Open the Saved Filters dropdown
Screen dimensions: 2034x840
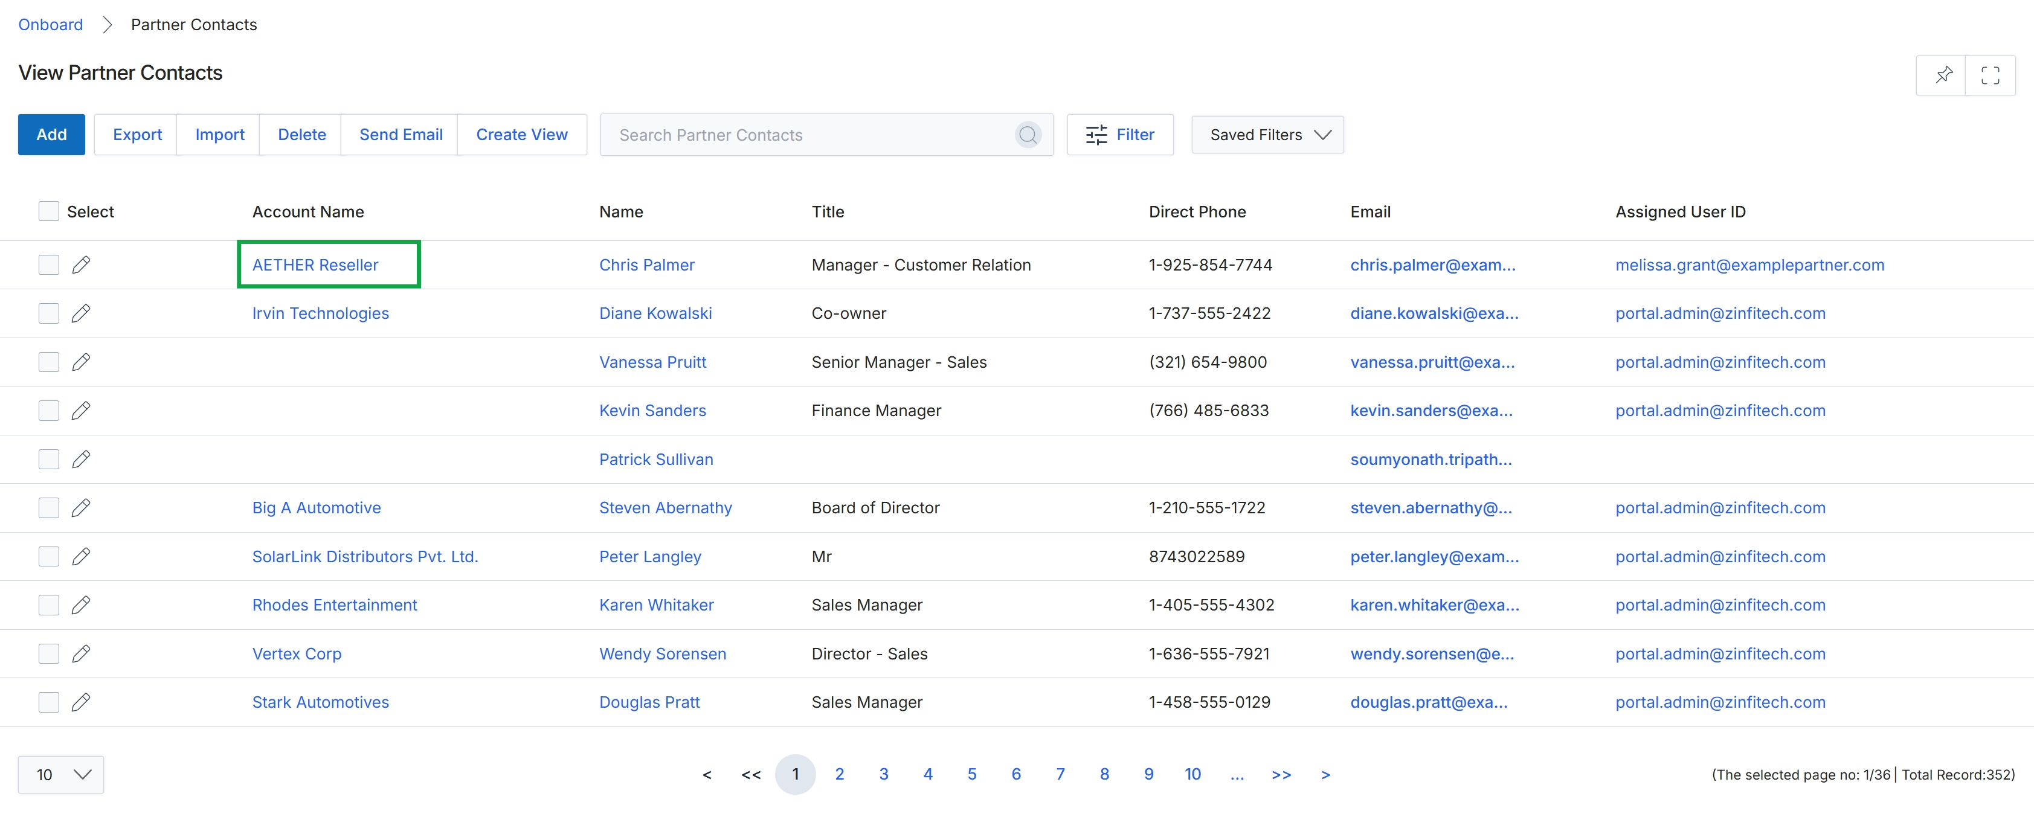(1267, 135)
